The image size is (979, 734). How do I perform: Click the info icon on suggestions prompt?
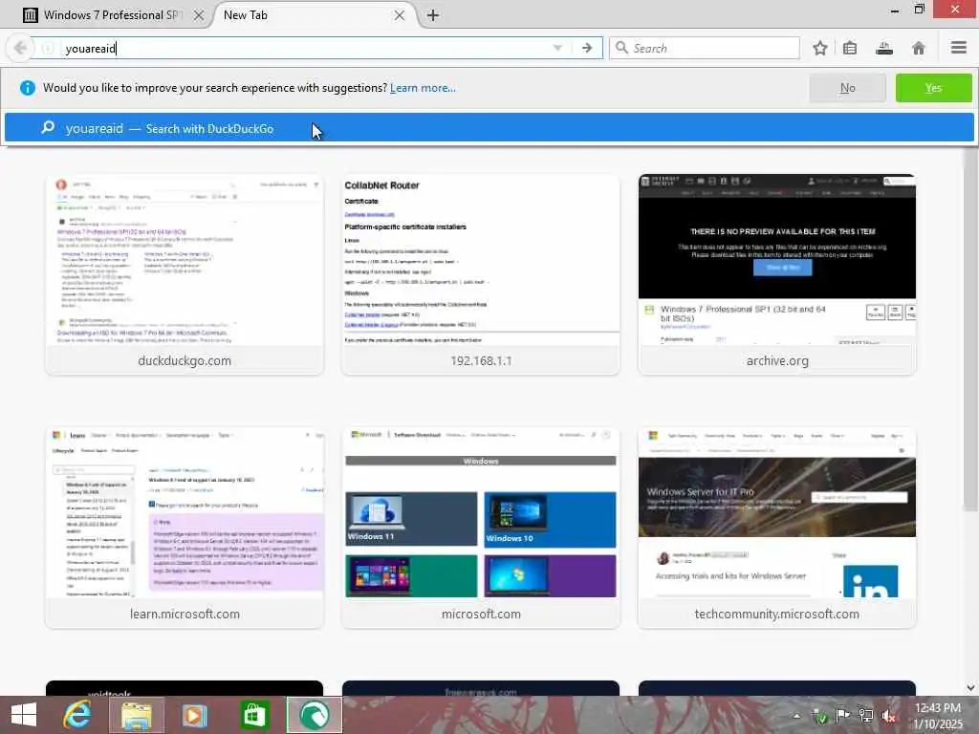tap(28, 88)
